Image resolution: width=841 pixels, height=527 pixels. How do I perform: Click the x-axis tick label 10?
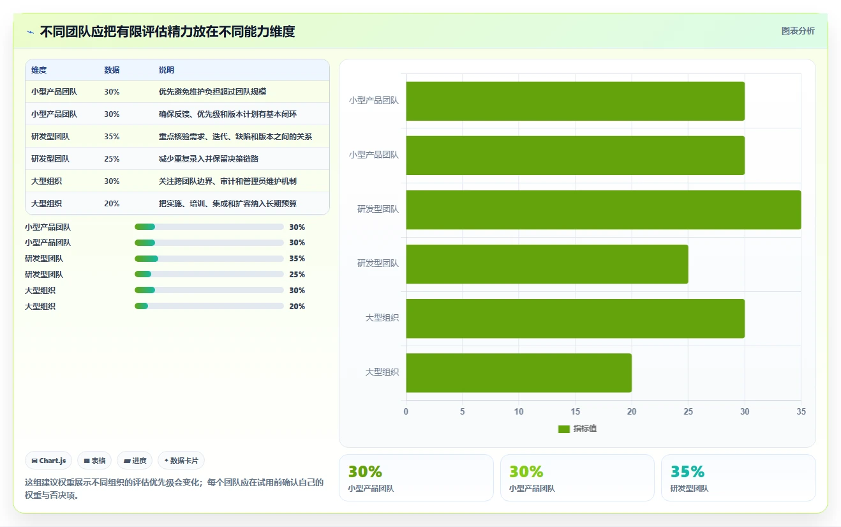click(519, 412)
